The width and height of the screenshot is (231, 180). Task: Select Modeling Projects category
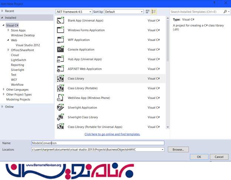tap(18, 99)
